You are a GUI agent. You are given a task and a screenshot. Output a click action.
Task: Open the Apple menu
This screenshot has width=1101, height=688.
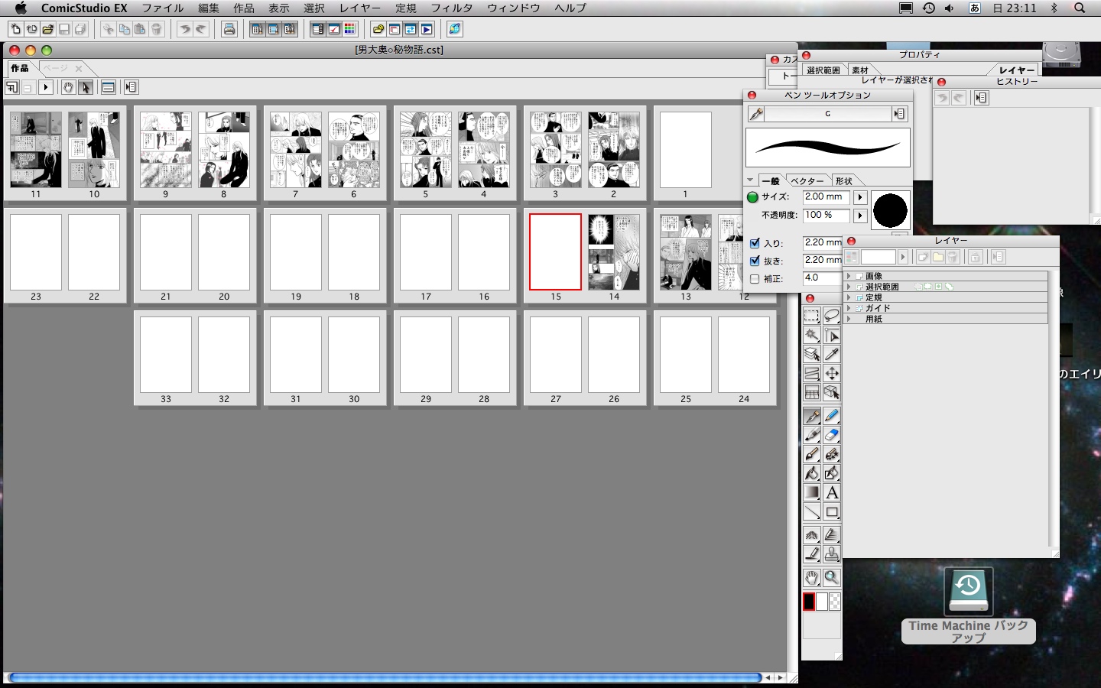pos(21,8)
